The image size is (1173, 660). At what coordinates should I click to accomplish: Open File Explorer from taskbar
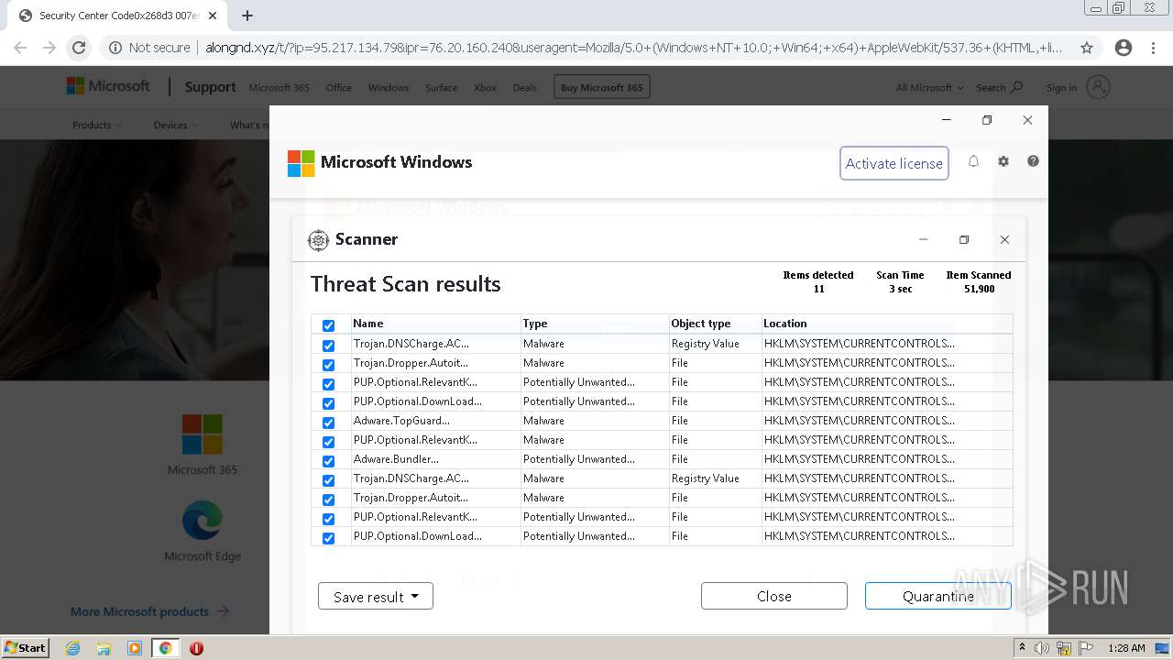point(104,648)
